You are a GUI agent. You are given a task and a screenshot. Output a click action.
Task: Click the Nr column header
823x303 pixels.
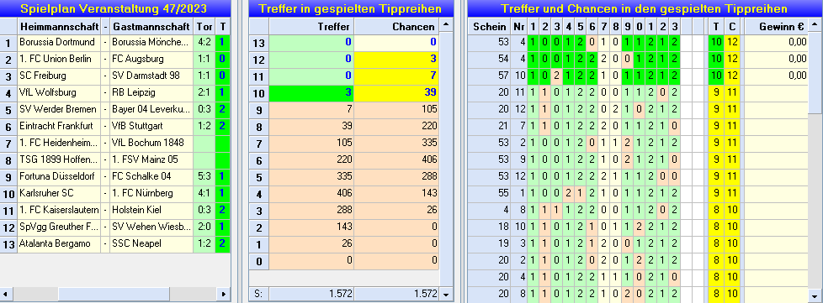(x=518, y=26)
